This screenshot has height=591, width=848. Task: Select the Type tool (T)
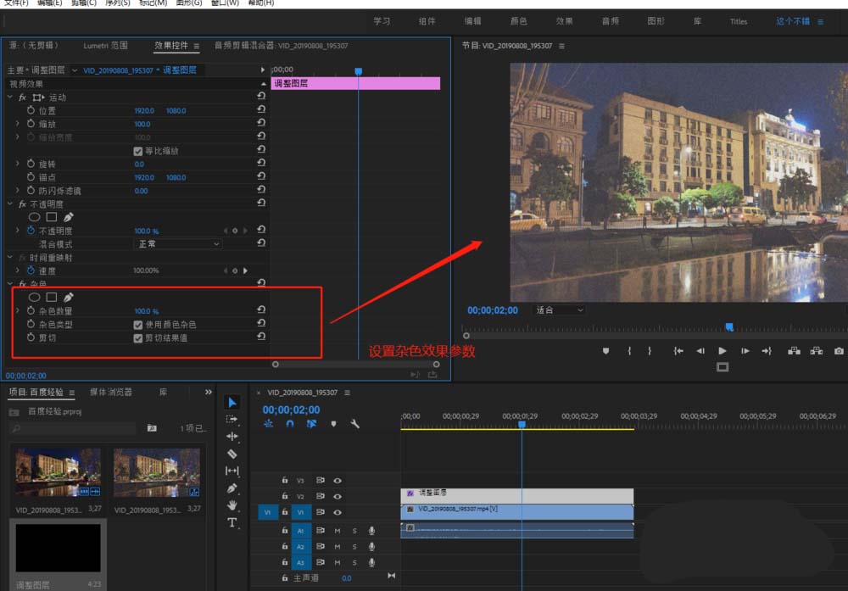point(232,522)
